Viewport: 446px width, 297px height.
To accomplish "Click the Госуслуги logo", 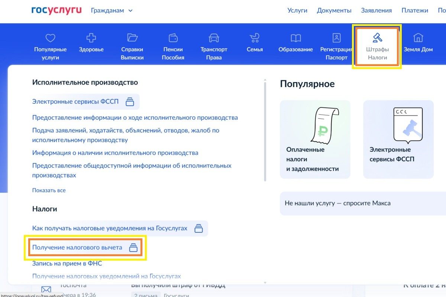I will (x=56, y=10).
